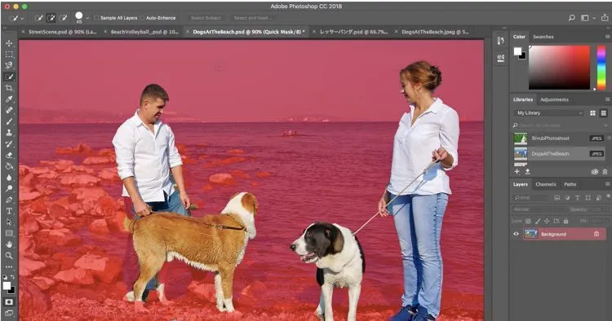Open the workspace switcher icon
The image size is (612, 321).
coord(585,18)
